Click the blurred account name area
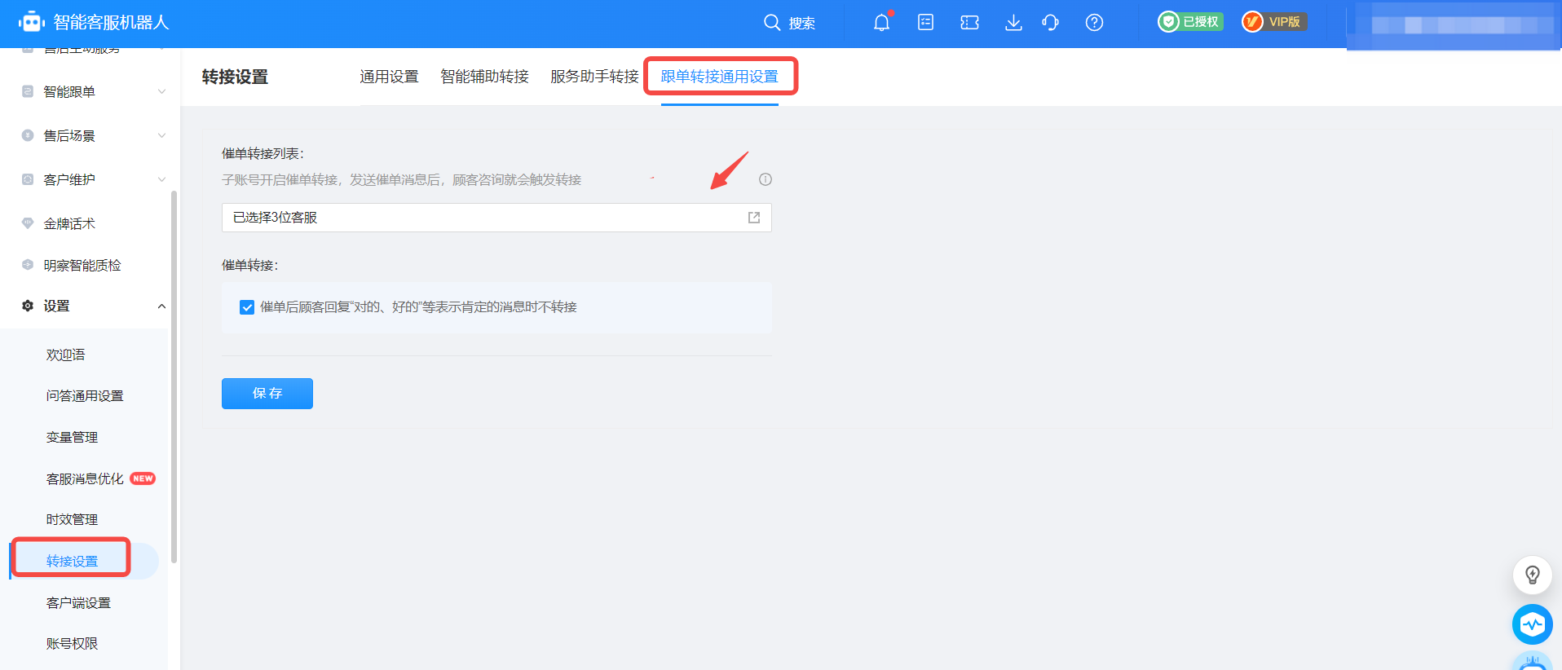The image size is (1562, 670). coord(1454,24)
